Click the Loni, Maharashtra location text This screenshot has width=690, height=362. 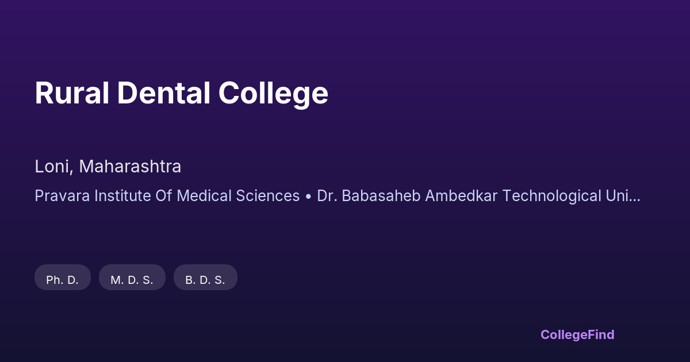tap(108, 167)
